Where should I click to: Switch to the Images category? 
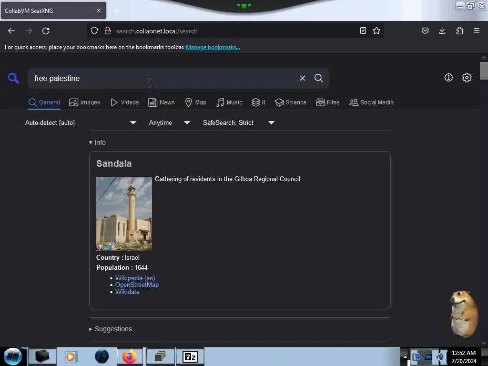(x=85, y=102)
